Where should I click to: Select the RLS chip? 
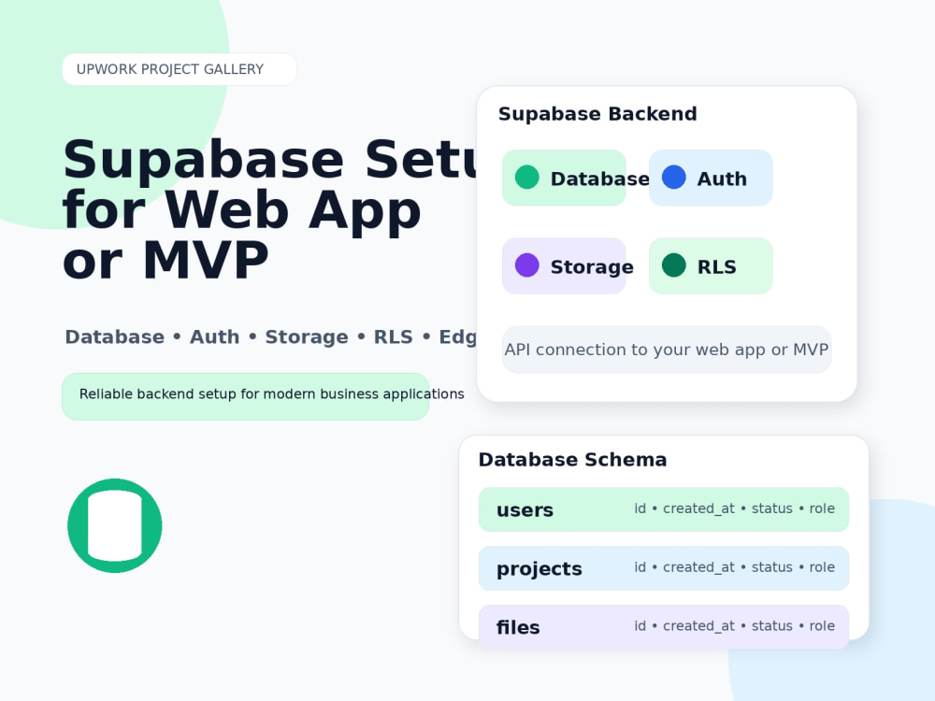click(x=711, y=265)
